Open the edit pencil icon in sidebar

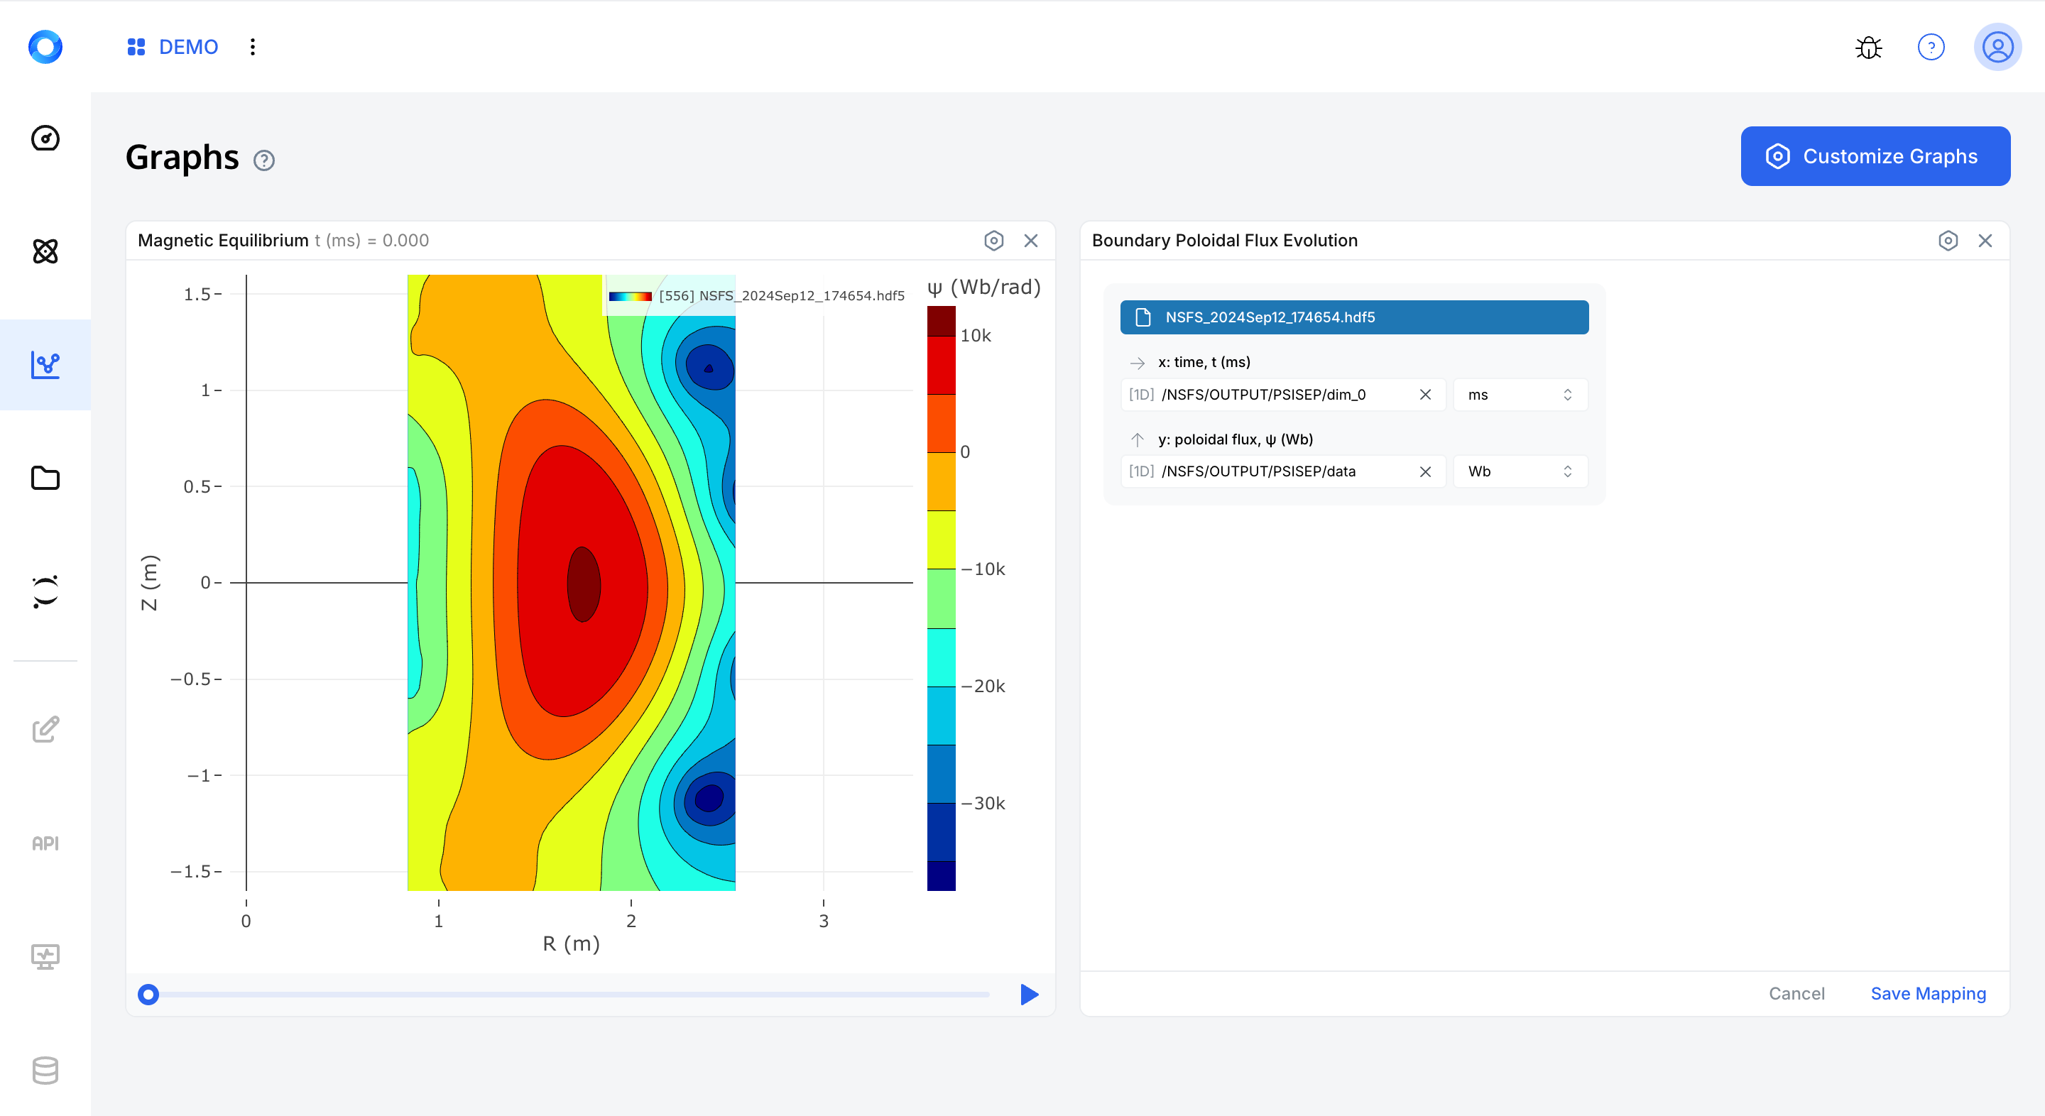tap(45, 728)
